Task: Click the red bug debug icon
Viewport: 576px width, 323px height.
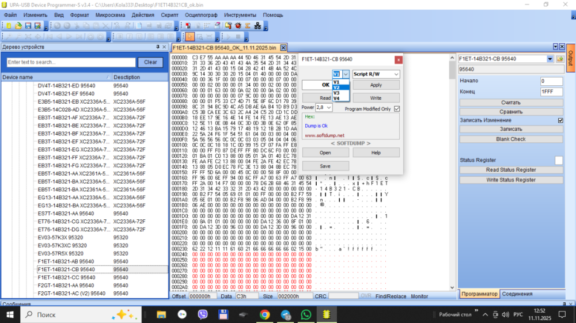Action: 238,26
